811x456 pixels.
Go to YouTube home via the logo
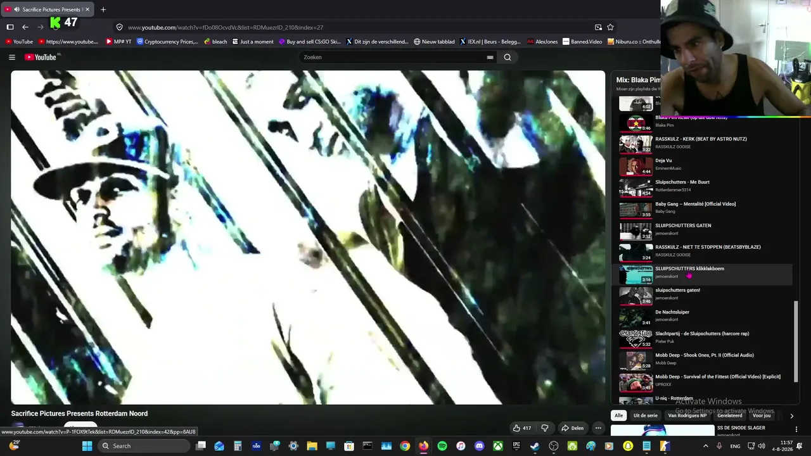click(41, 57)
